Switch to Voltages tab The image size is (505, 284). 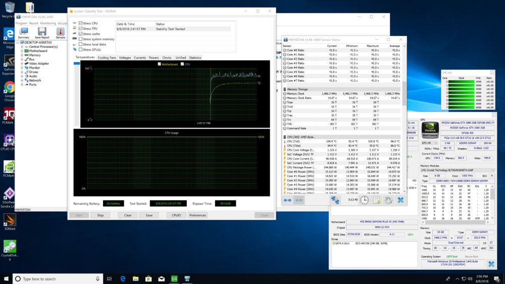[x=125, y=58]
